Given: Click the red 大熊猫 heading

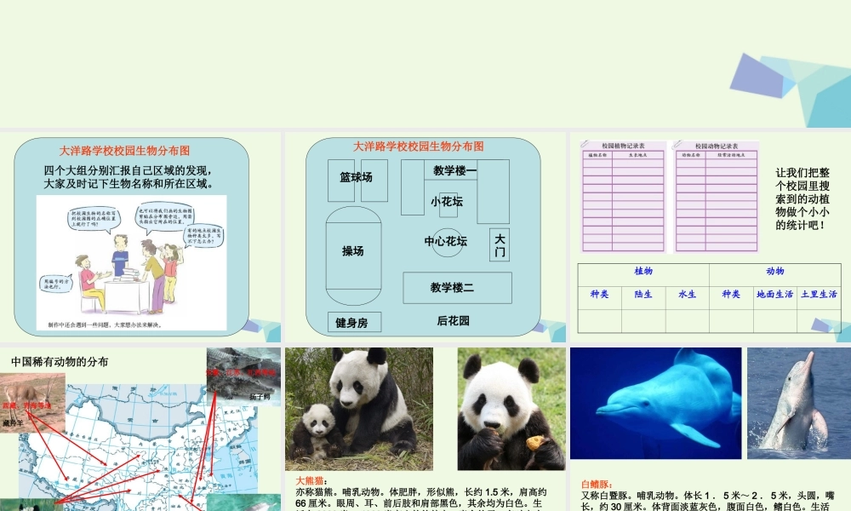Looking at the screenshot, I should (x=311, y=481).
